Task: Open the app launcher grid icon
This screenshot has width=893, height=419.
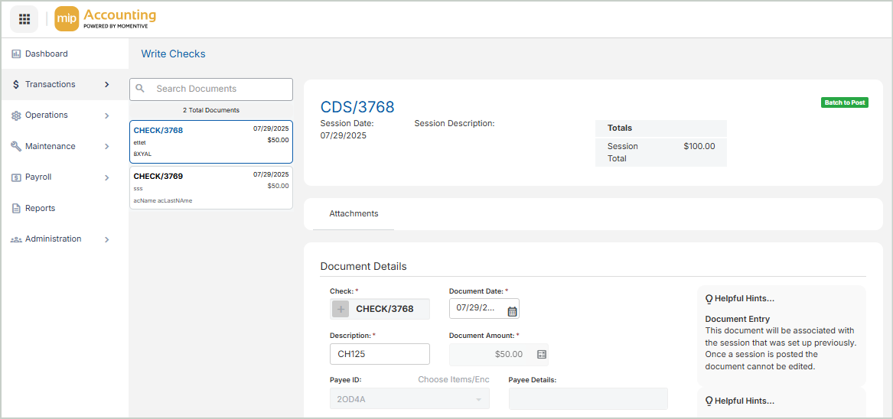Action: coord(24,19)
